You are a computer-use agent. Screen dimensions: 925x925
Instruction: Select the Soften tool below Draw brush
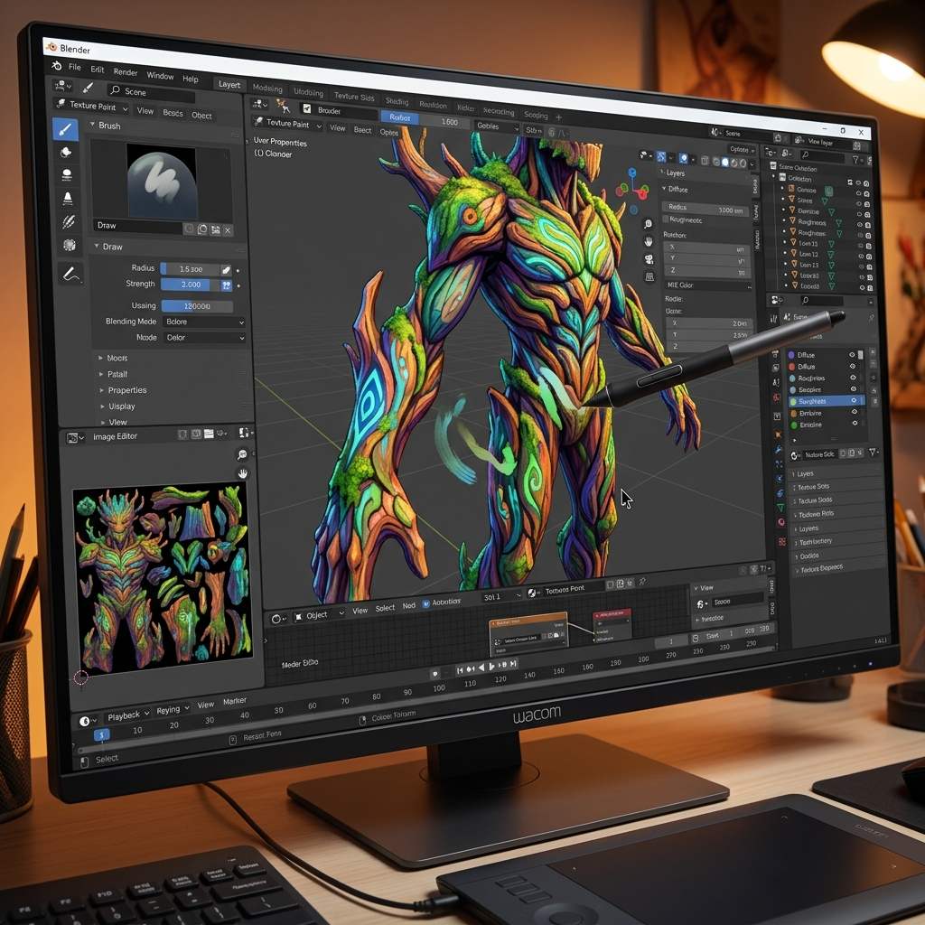66,152
